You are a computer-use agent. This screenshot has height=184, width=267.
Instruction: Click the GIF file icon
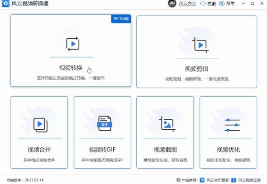[105, 124]
